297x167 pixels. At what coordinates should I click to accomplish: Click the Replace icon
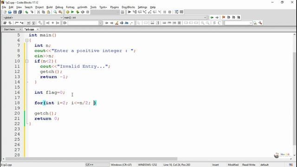pos(60,12)
